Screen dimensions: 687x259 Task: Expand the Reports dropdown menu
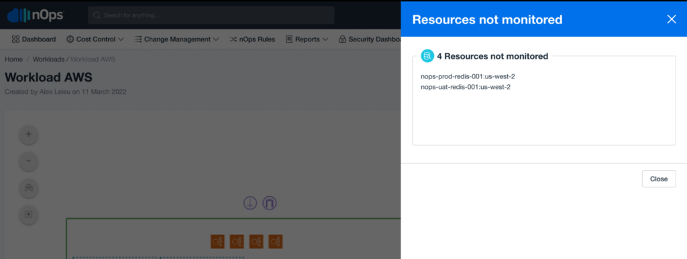click(x=307, y=39)
